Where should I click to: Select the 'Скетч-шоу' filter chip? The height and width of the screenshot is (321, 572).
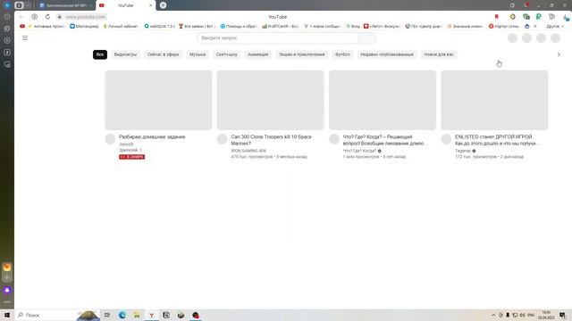tap(226, 54)
